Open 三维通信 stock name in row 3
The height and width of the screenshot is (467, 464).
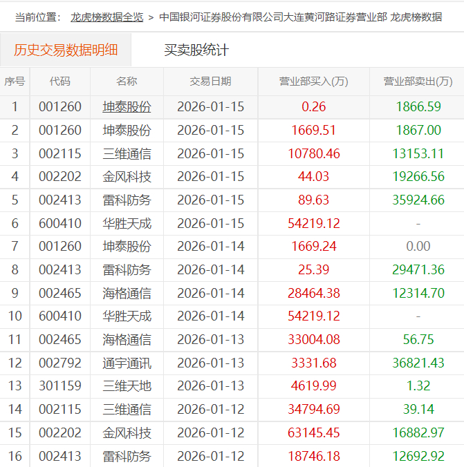(x=127, y=153)
